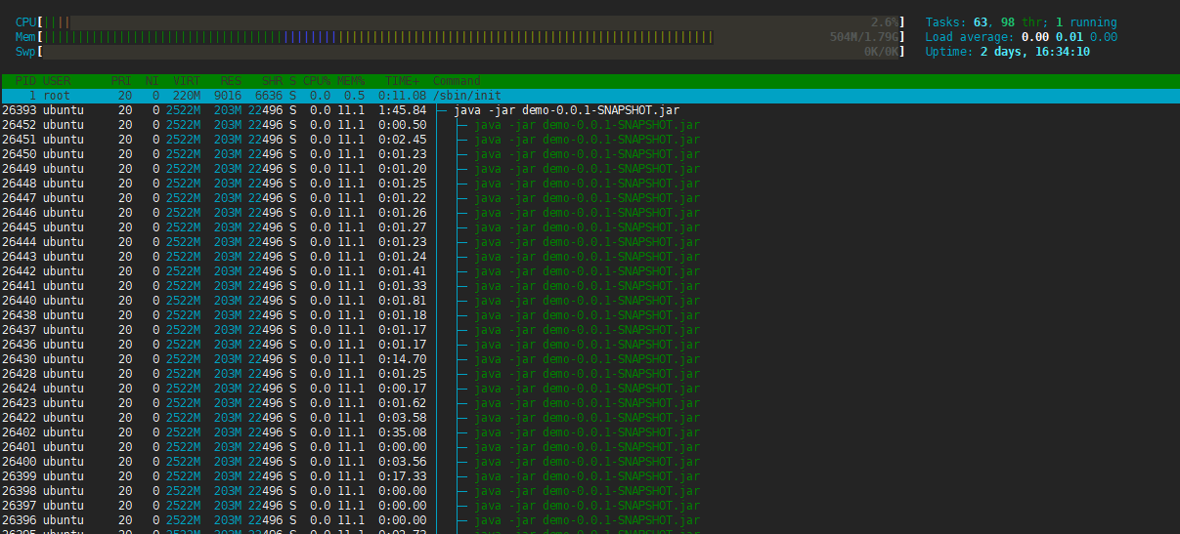This screenshot has height=534, width=1180.
Task: Sort by the VIRT column header
Action: pos(187,81)
